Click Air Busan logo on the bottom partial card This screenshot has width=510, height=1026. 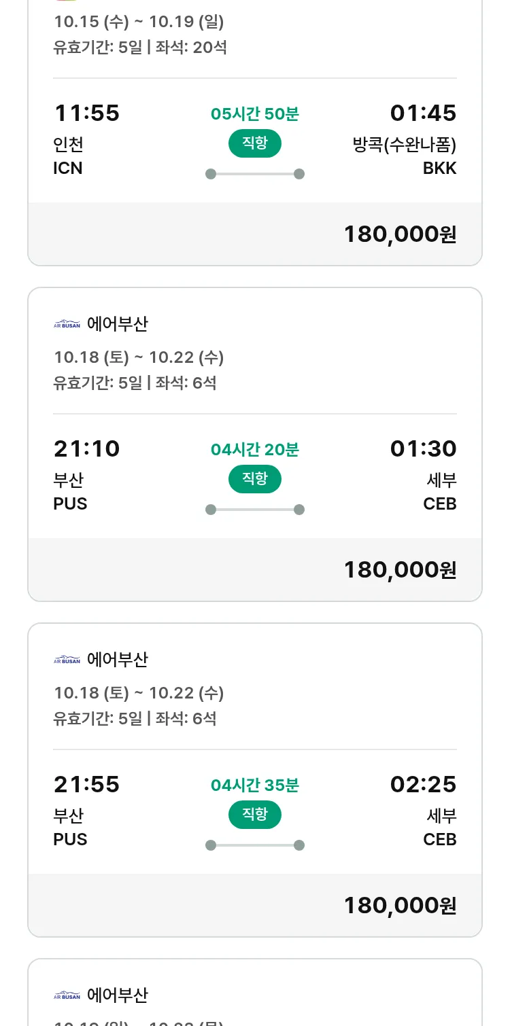pos(67,995)
